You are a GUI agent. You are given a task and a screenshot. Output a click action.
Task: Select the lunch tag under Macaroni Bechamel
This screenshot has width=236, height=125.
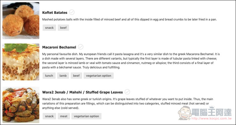click(49, 76)
